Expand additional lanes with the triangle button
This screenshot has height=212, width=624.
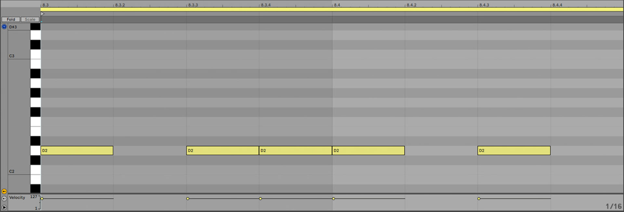point(4,207)
